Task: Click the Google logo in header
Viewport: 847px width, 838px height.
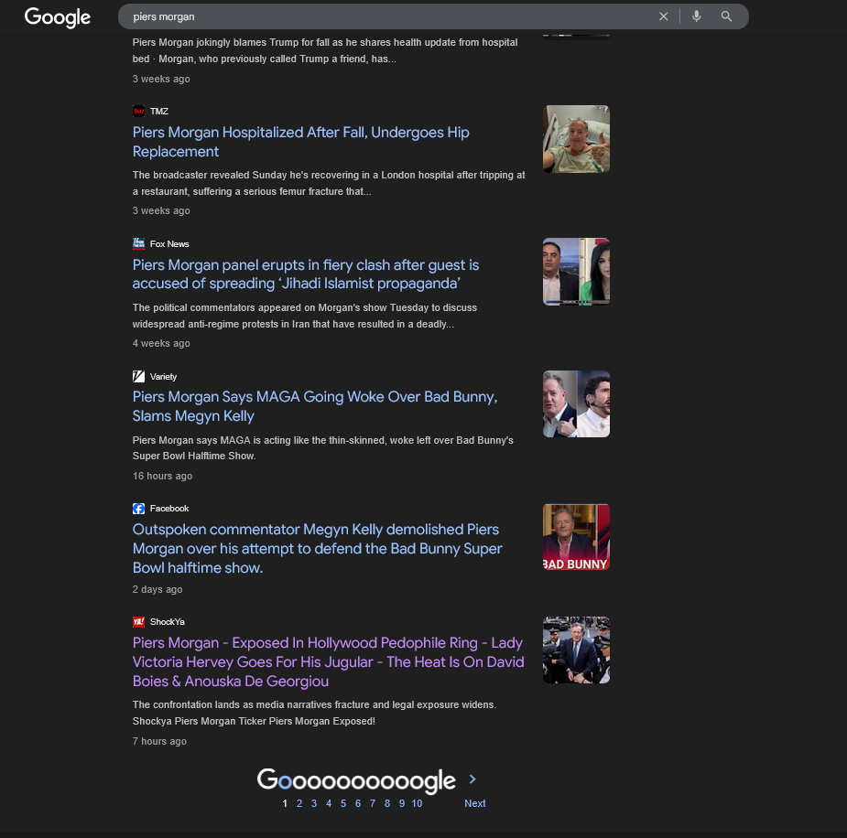Action: click(x=57, y=17)
